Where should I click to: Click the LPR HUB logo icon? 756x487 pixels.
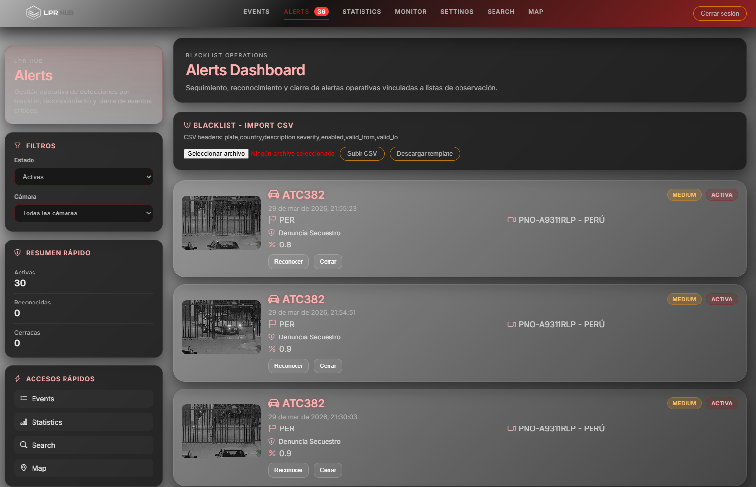pyautogui.click(x=33, y=13)
